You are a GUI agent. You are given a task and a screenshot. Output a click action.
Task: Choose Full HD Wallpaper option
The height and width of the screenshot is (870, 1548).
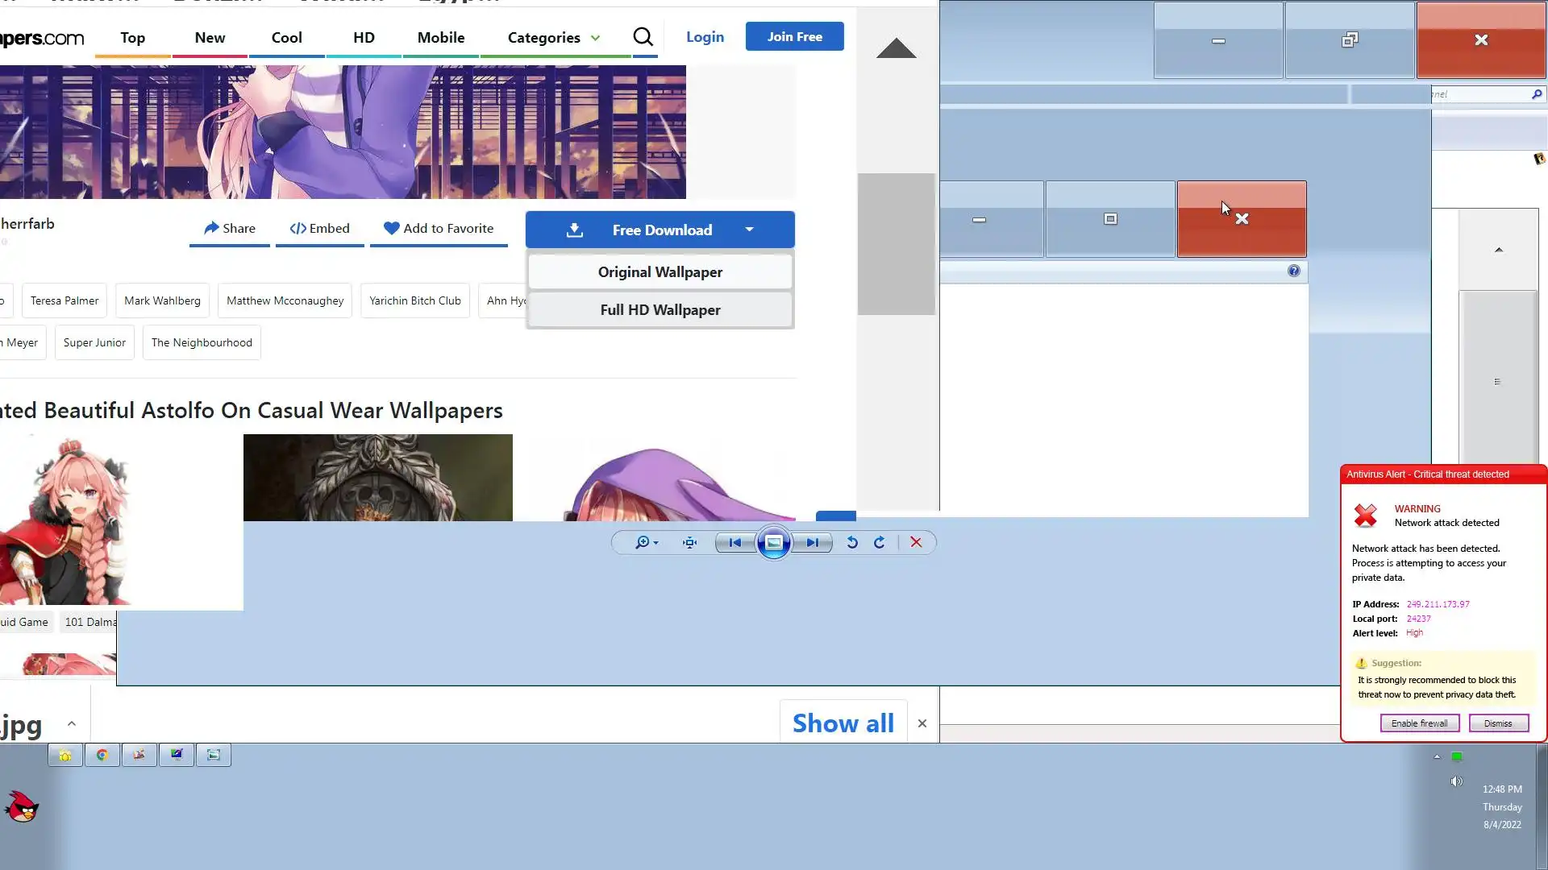click(x=660, y=310)
